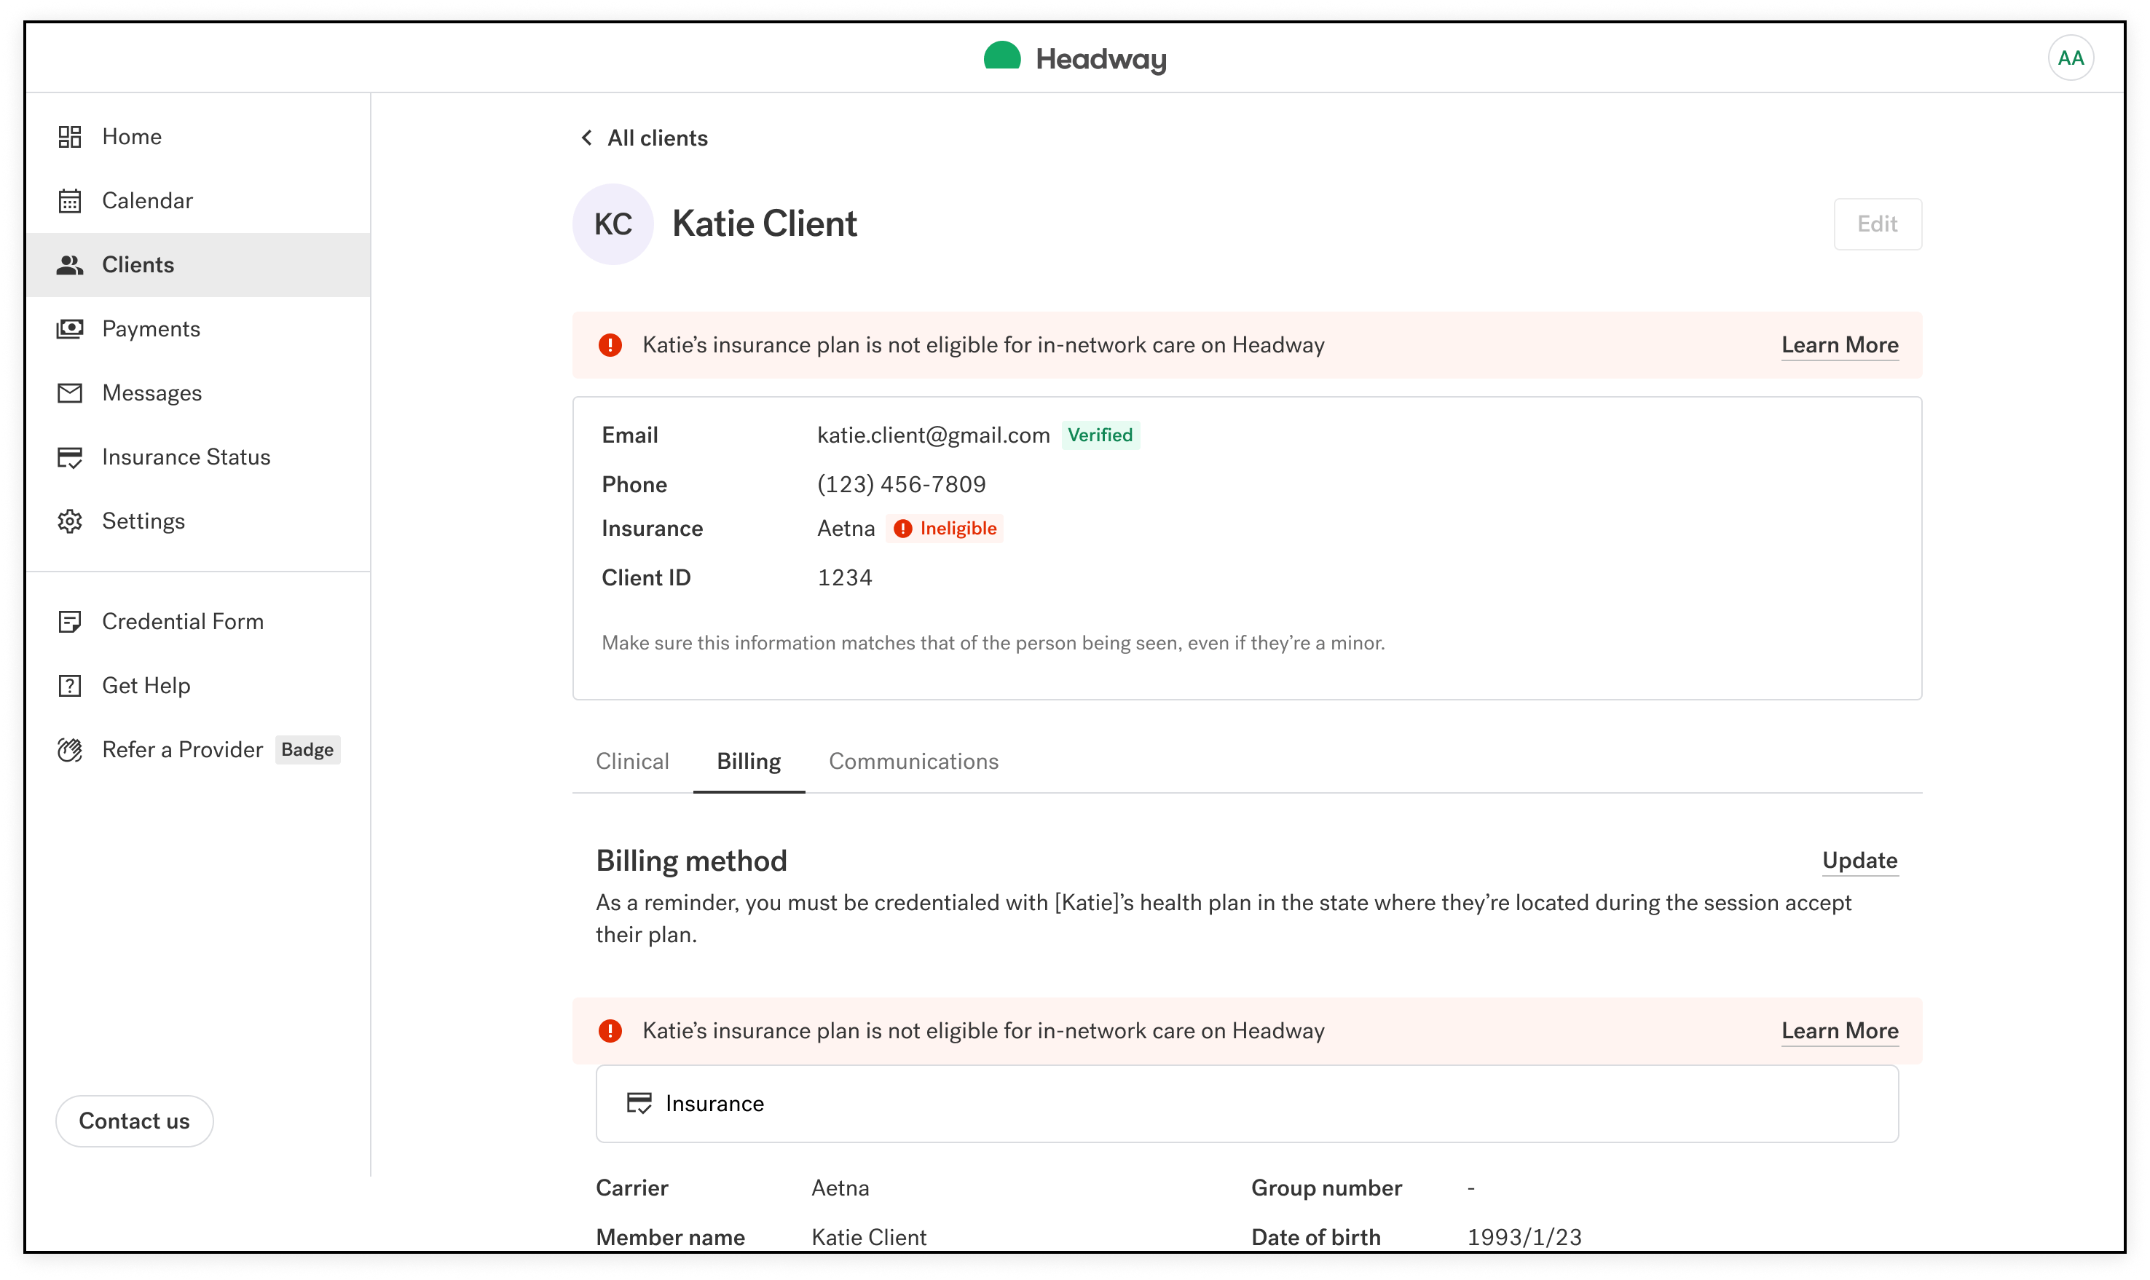Click Contact us at the bottom
The image size is (2150, 1280).
[x=134, y=1121]
